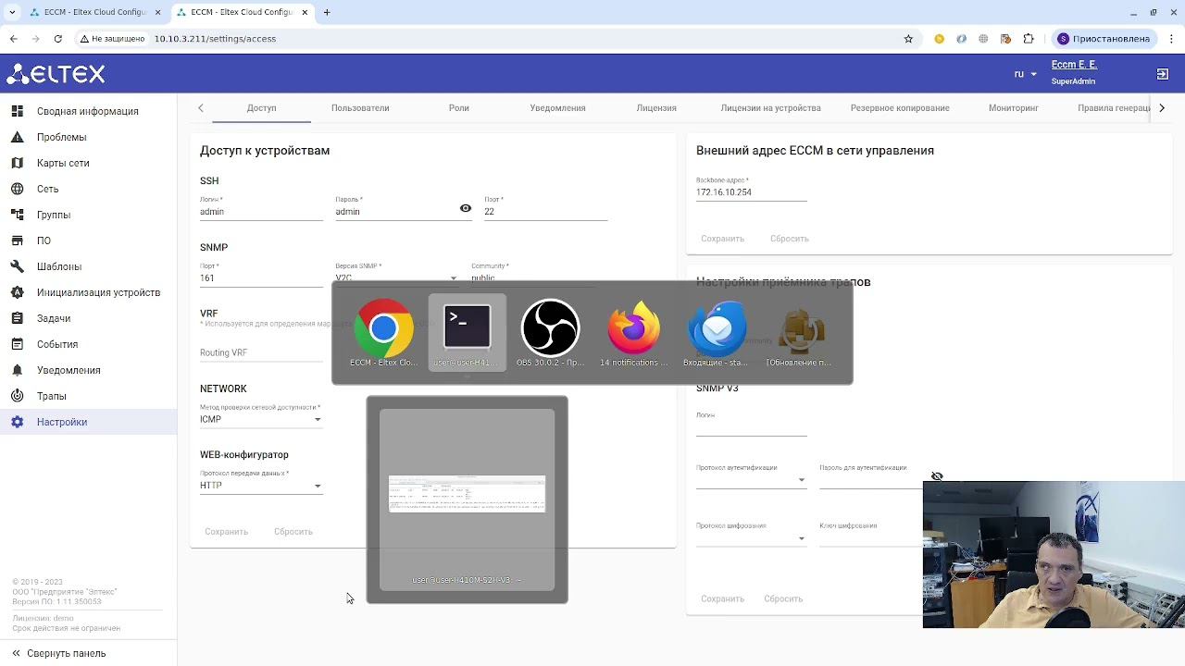Click Сохранить under Доступ к устройствам
Screen dimensions: 1185x666
226,532
